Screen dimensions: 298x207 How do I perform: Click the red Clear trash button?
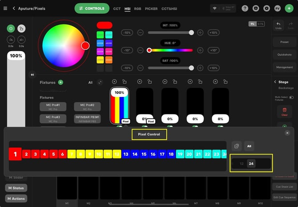click(284, 112)
